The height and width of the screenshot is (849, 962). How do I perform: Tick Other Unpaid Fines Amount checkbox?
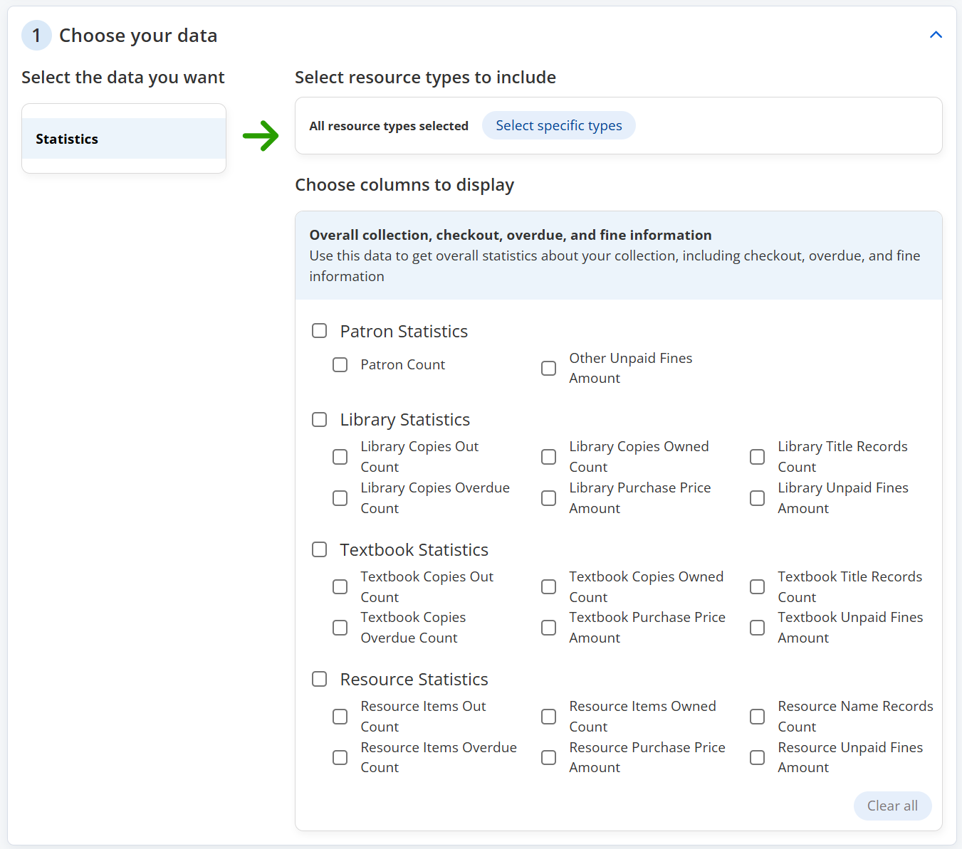tap(549, 368)
